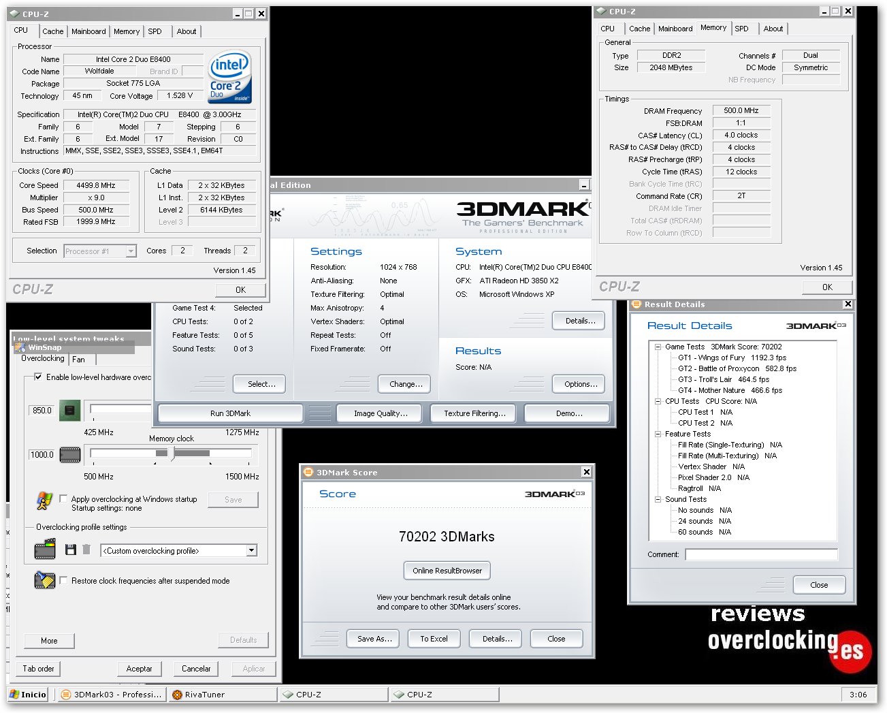The image size is (887, 713).
Task: Check Restore clock frequencies after suspended mode
Action: pyautogui.click(x=63, y=580)
